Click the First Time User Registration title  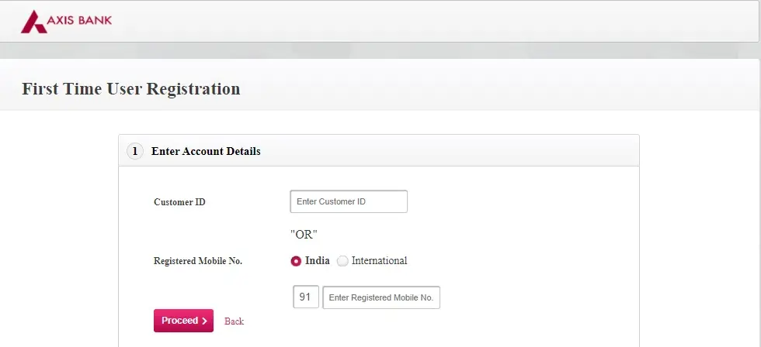pos(131,89)
